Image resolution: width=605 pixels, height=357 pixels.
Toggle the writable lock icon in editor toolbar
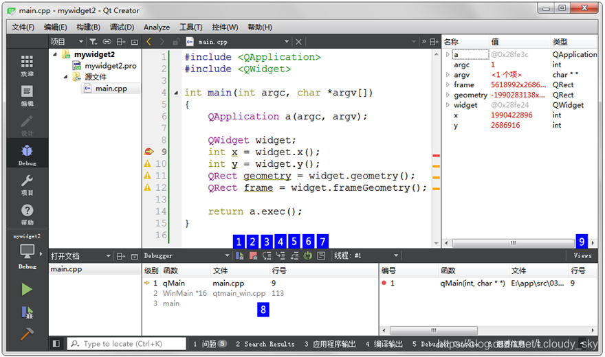click(x=176, y=42)
